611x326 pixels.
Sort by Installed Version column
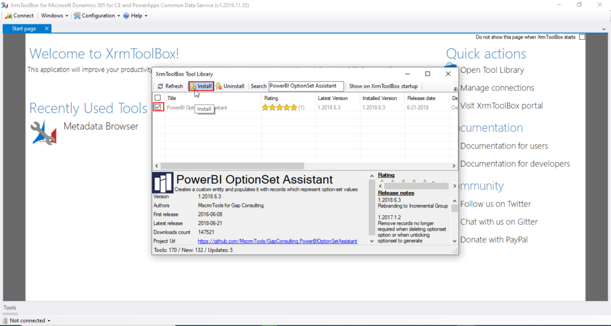382,98
